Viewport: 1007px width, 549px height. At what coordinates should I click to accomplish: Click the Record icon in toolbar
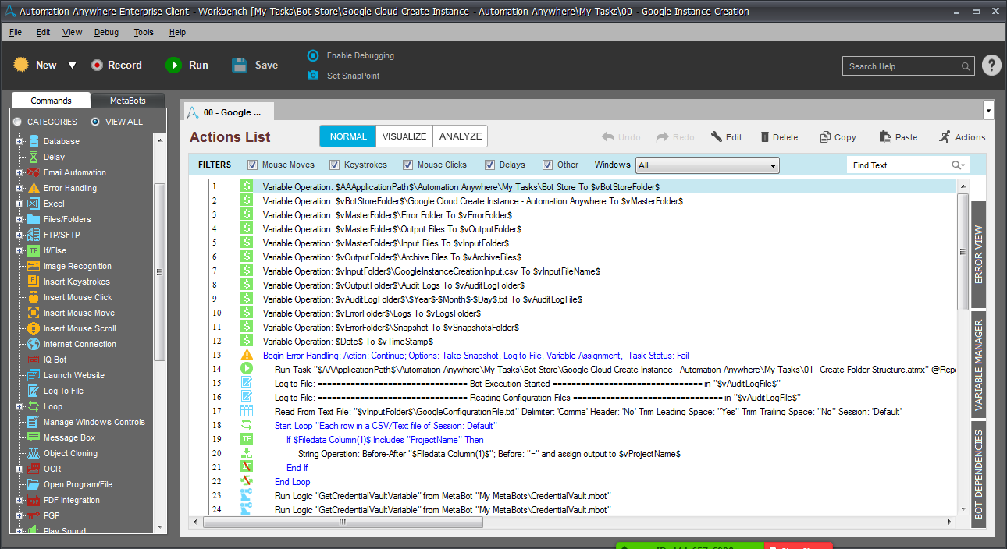[97, 66]
